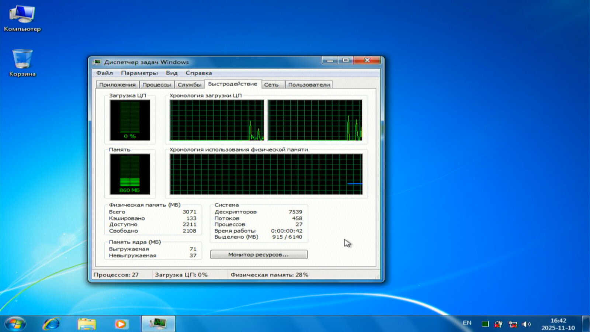The width and height of the screenshot is (590, 332).
Task: Open the clock showing 16:42
Action: (x=558, y=324)
